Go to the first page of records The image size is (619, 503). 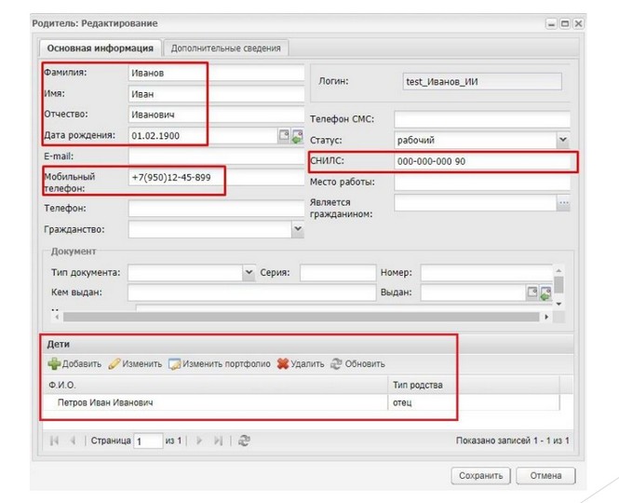(x=54, y=441)
